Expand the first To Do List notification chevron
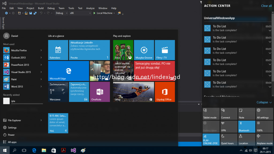Screen dimensions: 274x154 point(270,31)
